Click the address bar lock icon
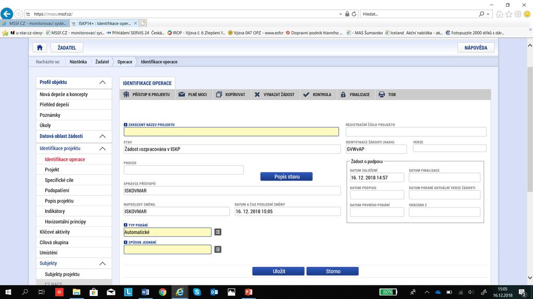The height and width of the screenshot is (299, 533). (347, 14)
